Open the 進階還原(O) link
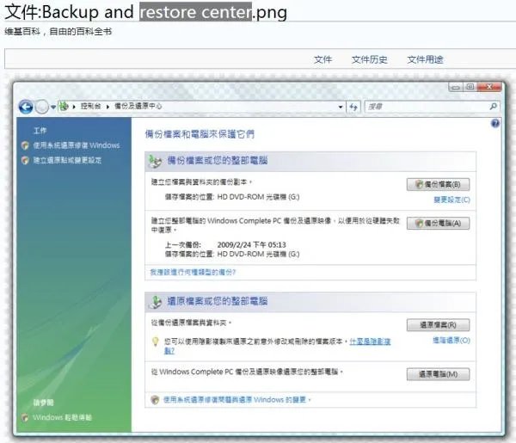Viewport: 516px width, 443px height. click(451, 341)
